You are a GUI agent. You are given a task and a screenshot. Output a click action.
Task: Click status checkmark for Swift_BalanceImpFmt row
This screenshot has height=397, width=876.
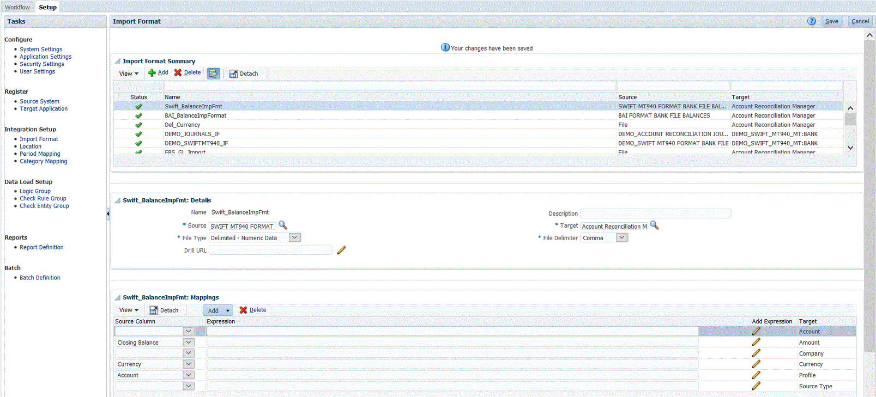click(x=138, y=107)
